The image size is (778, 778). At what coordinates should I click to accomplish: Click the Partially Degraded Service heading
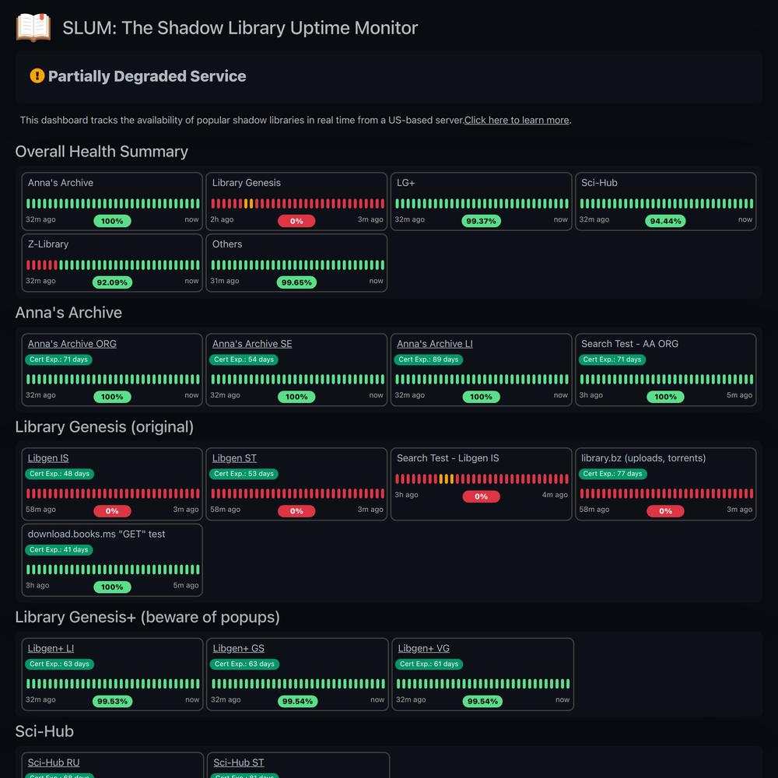click(x=147, y=76)
